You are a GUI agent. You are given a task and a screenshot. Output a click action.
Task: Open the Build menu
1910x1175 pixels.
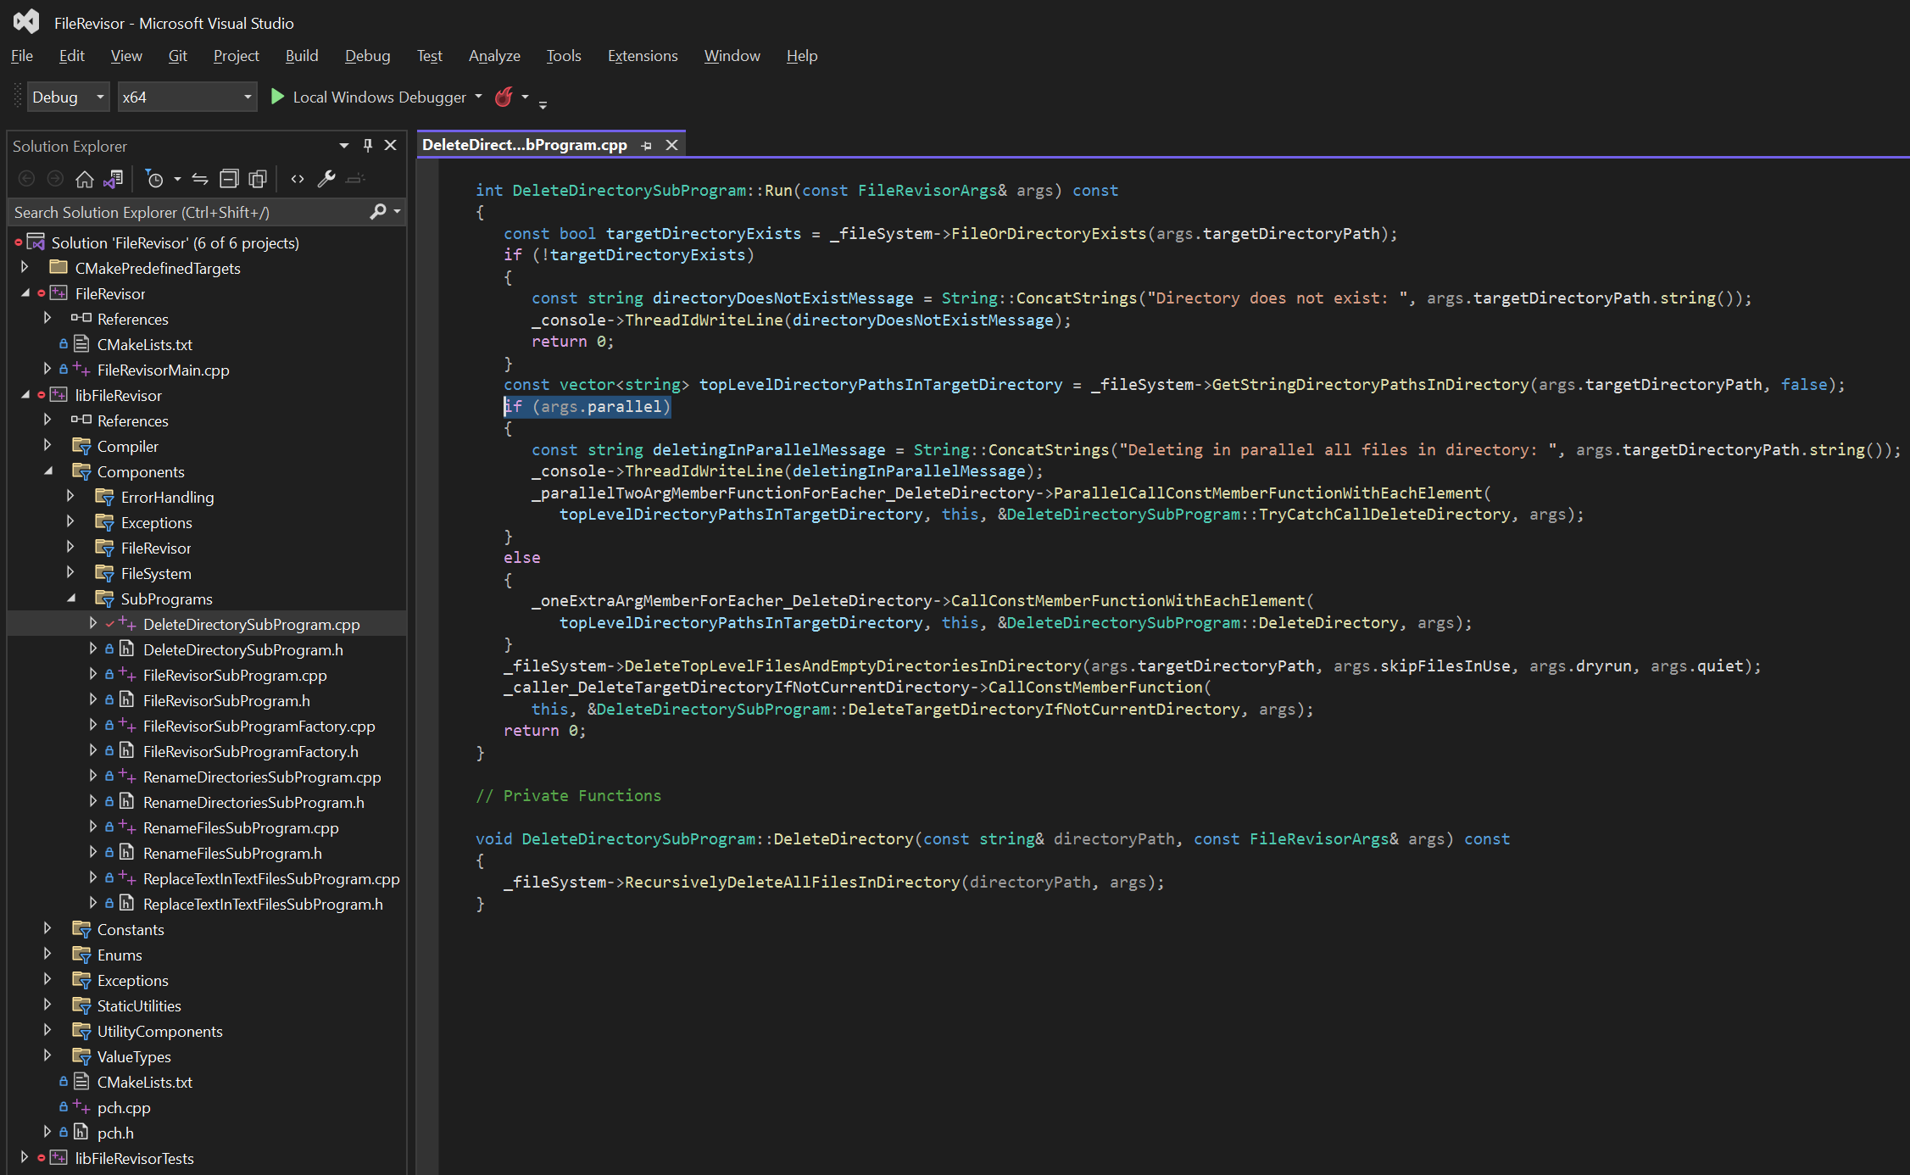(x=302, y=56)
